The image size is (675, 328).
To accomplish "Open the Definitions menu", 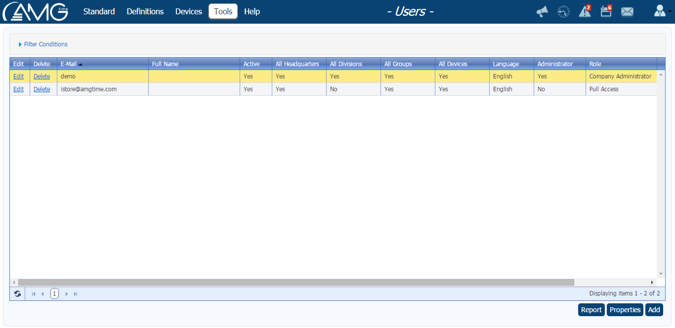I will (145, 11).
